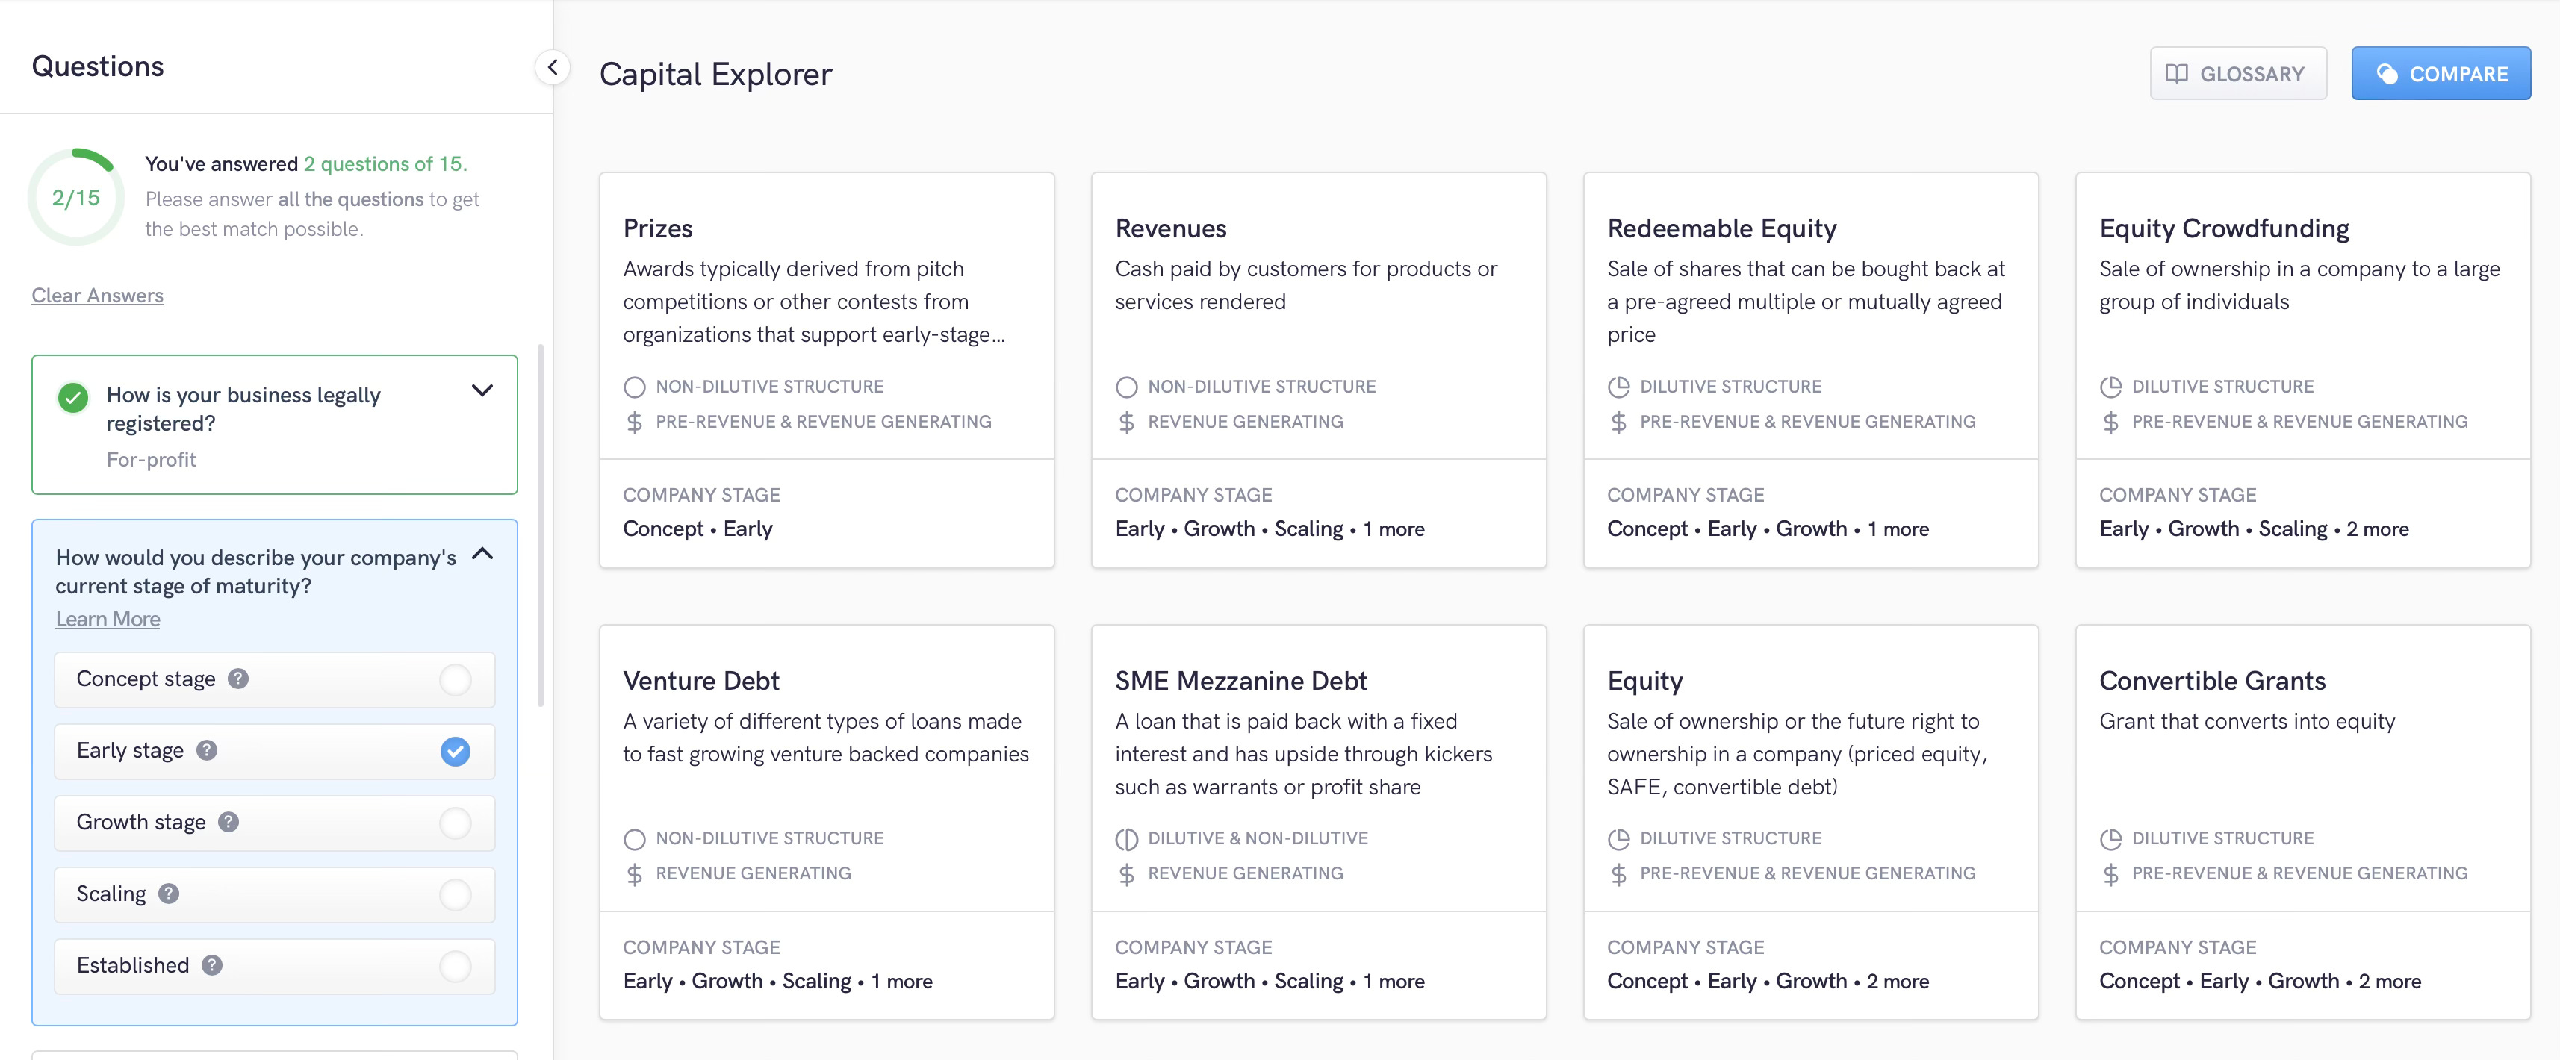Click Clear Answers link
Image resolution: width=2560 pixels, height=1060 pixels.
[x=97, y=295]
